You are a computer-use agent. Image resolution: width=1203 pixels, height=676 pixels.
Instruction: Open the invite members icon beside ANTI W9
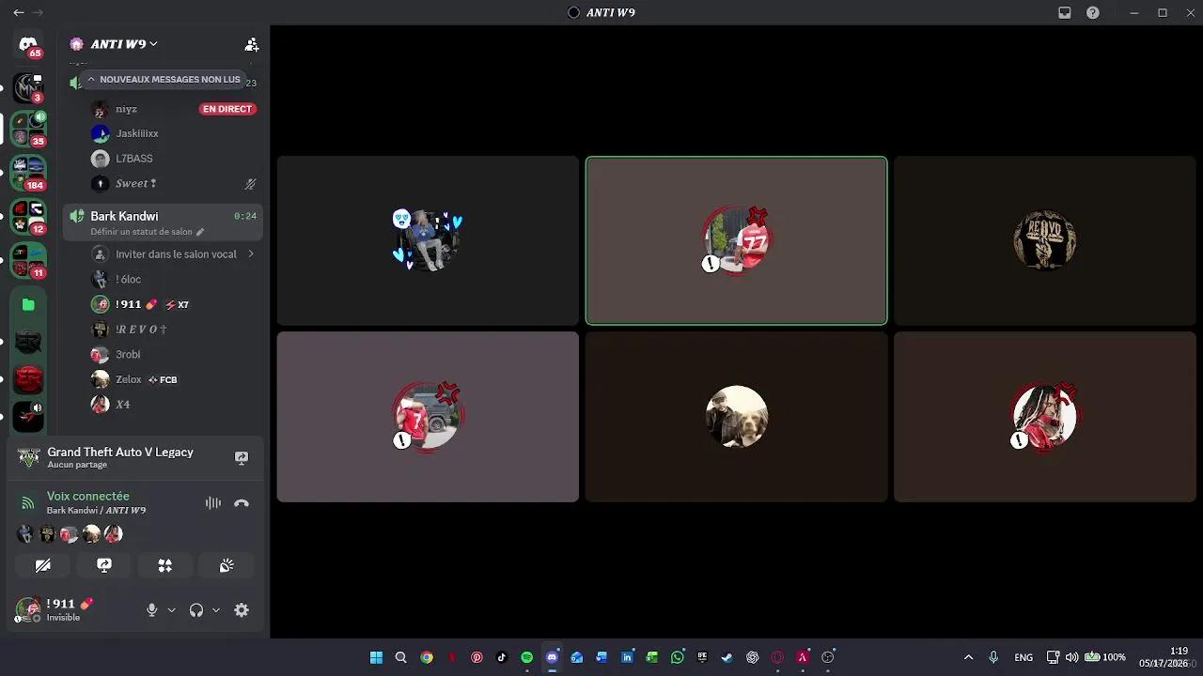click(251, 44)
